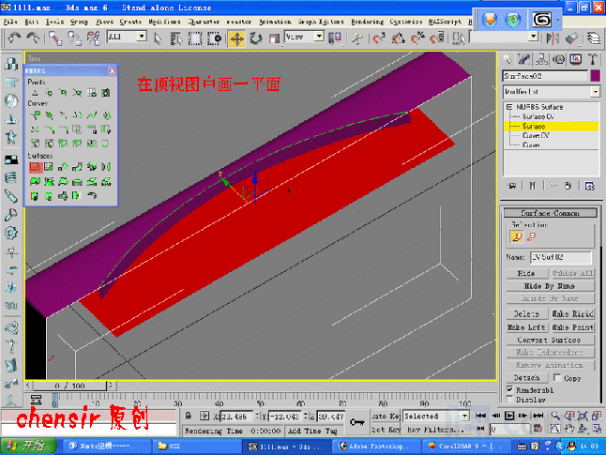Pick Create Fillet Surface in NURBS toolbox
Screen dimensions: 606x455
[92, 196]
